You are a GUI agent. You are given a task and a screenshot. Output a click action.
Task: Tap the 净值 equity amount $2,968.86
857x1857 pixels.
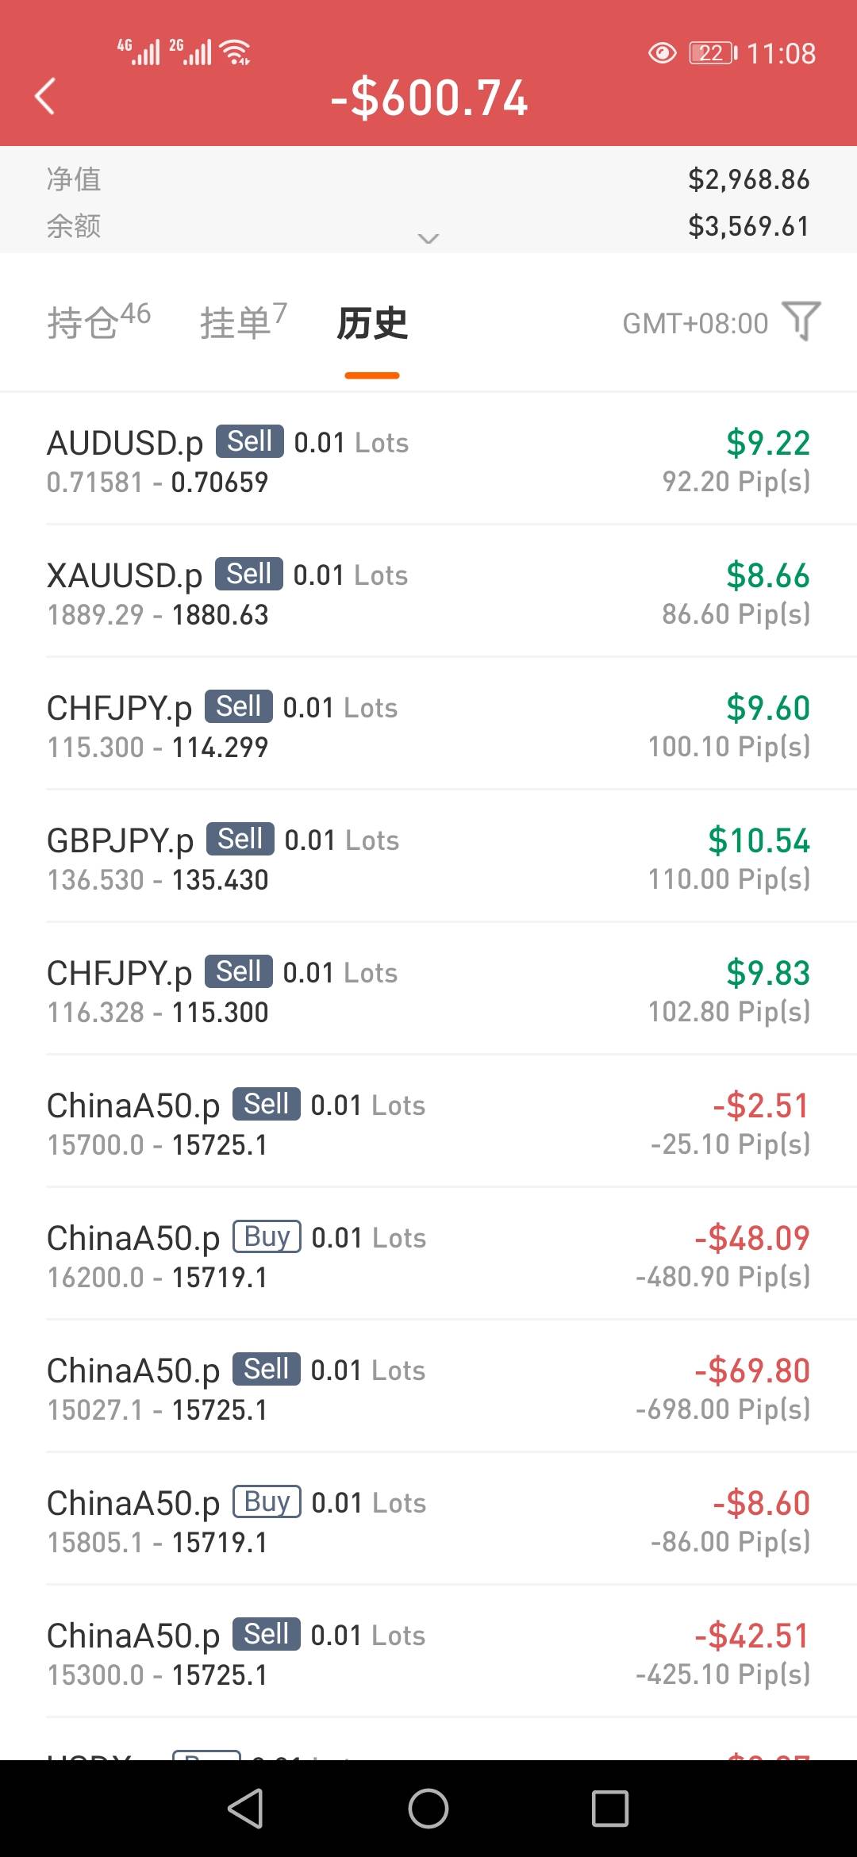748,179
